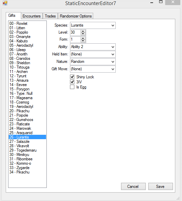Select gift entry 18 - Cosmog
This screenshot has height=201, width=182.
click(x=27, y=102)
